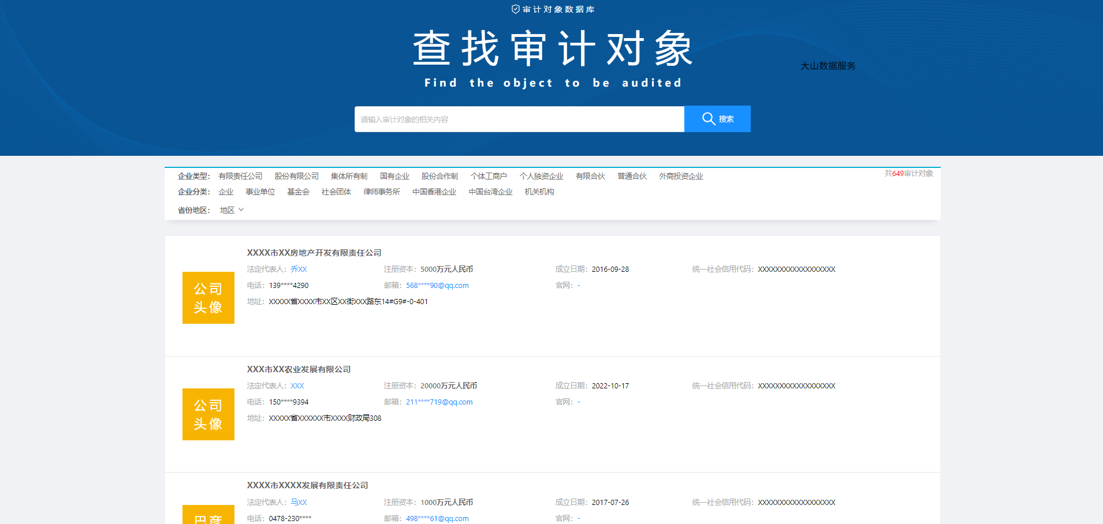Click phone number 139****4290
Screen dimensions: 1103x524
point(289,285)
